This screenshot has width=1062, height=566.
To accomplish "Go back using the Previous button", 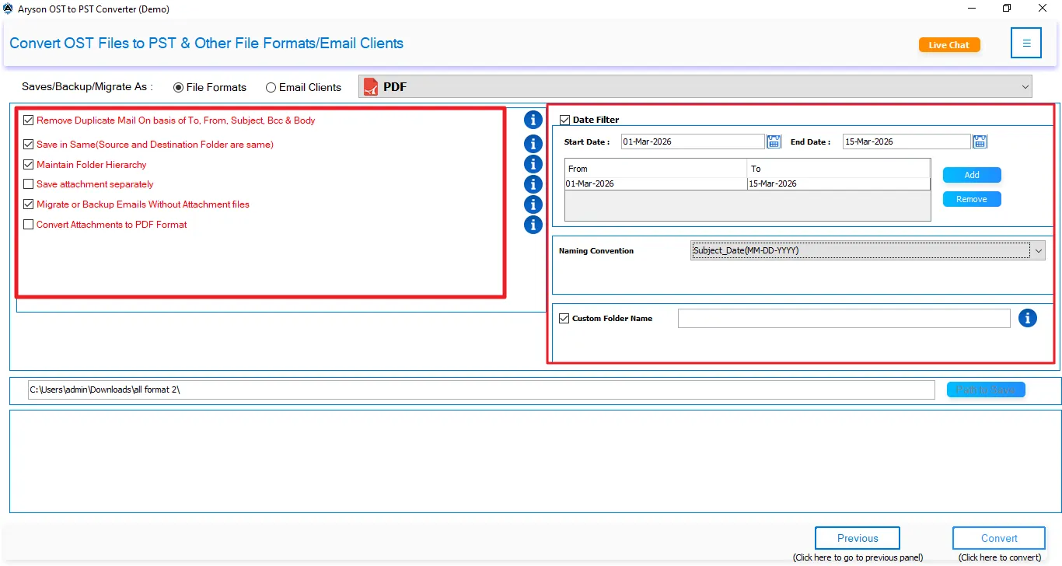I will pyautogui.click(x=857, y=537).
